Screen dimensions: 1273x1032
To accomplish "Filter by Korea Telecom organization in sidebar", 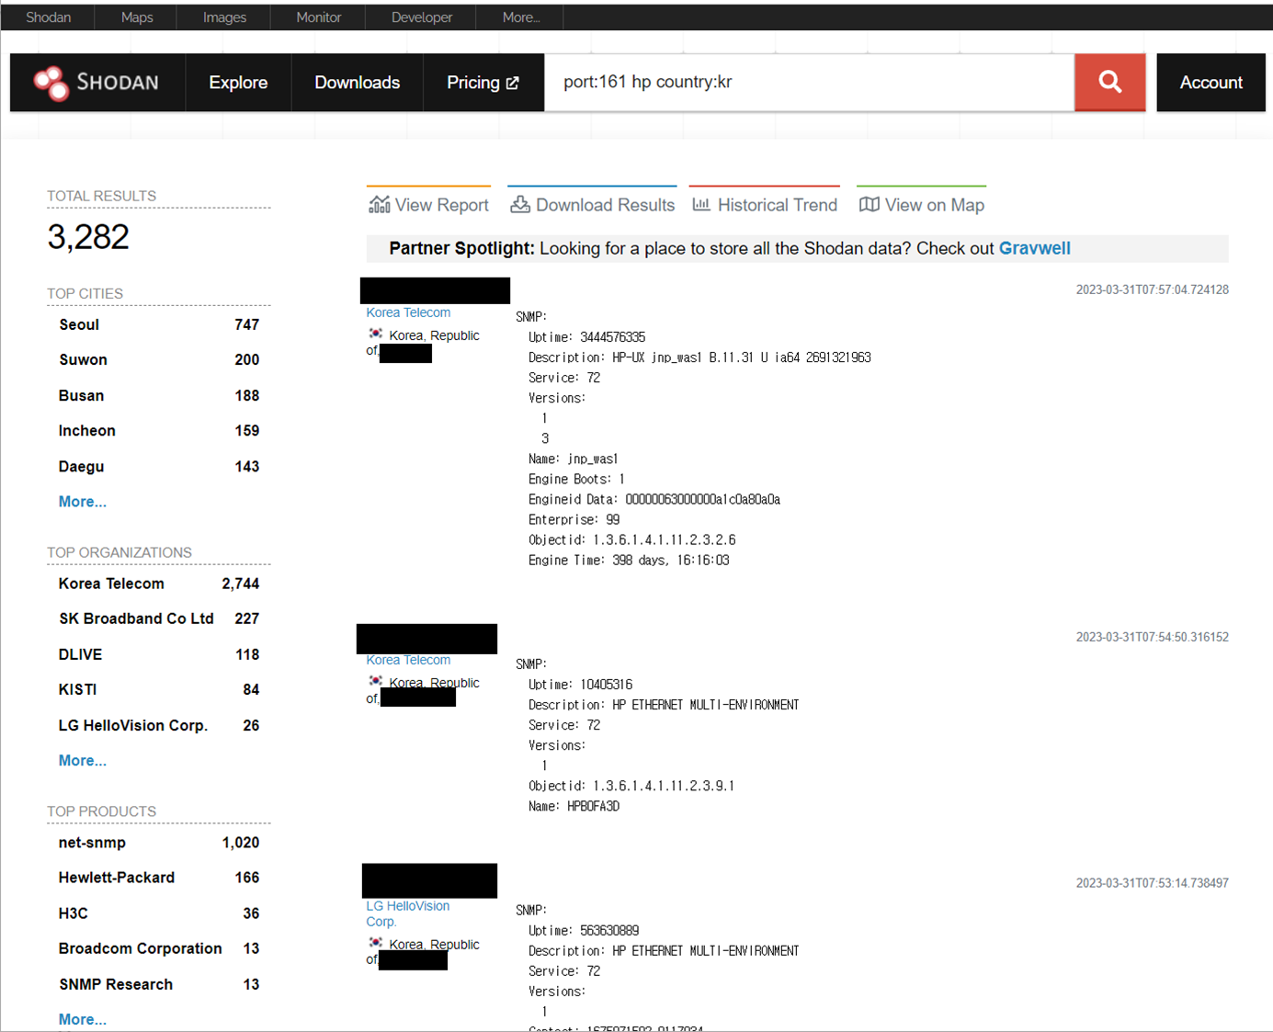I will tap(159, 584).
